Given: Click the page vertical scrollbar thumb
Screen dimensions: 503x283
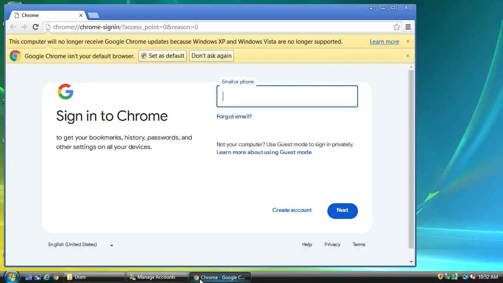Looking at the screenshot, I should pos(411,159).
